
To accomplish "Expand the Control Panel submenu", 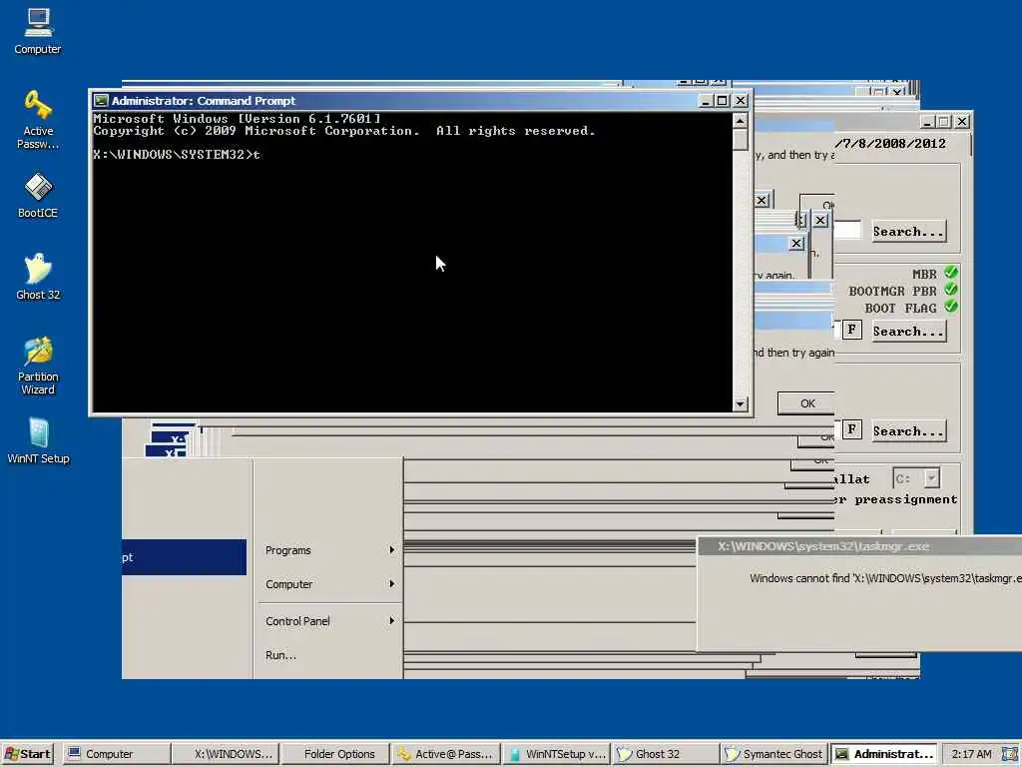I will point(328,621).
